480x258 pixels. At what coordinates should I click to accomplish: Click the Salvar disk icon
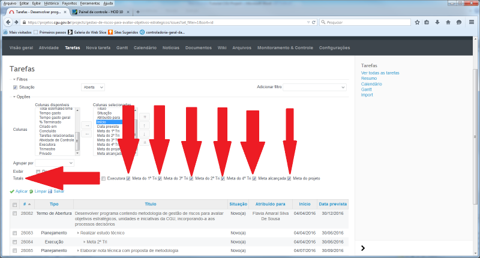point(51,191)
